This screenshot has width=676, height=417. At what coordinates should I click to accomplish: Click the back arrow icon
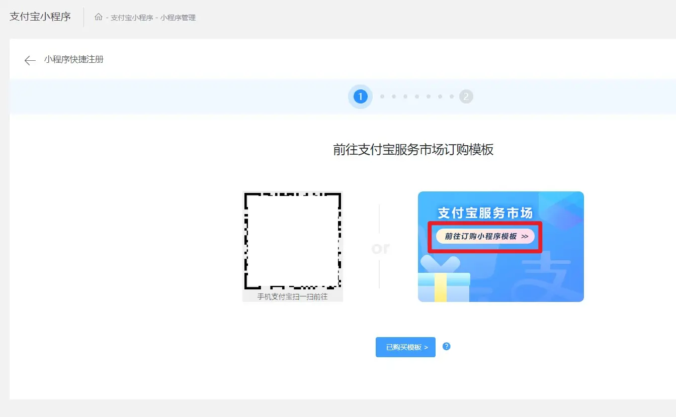[x=30, y=60]
